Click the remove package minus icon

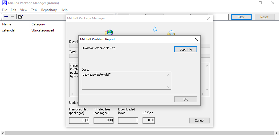click(x=12, y=17)
